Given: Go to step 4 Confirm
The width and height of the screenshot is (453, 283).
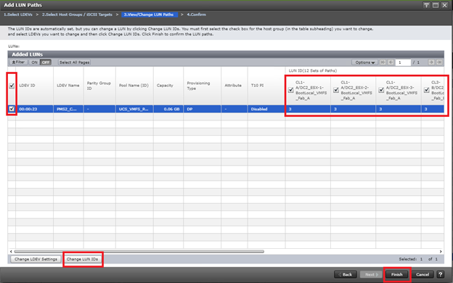Looking at the screenshot, I should [197, 15].
